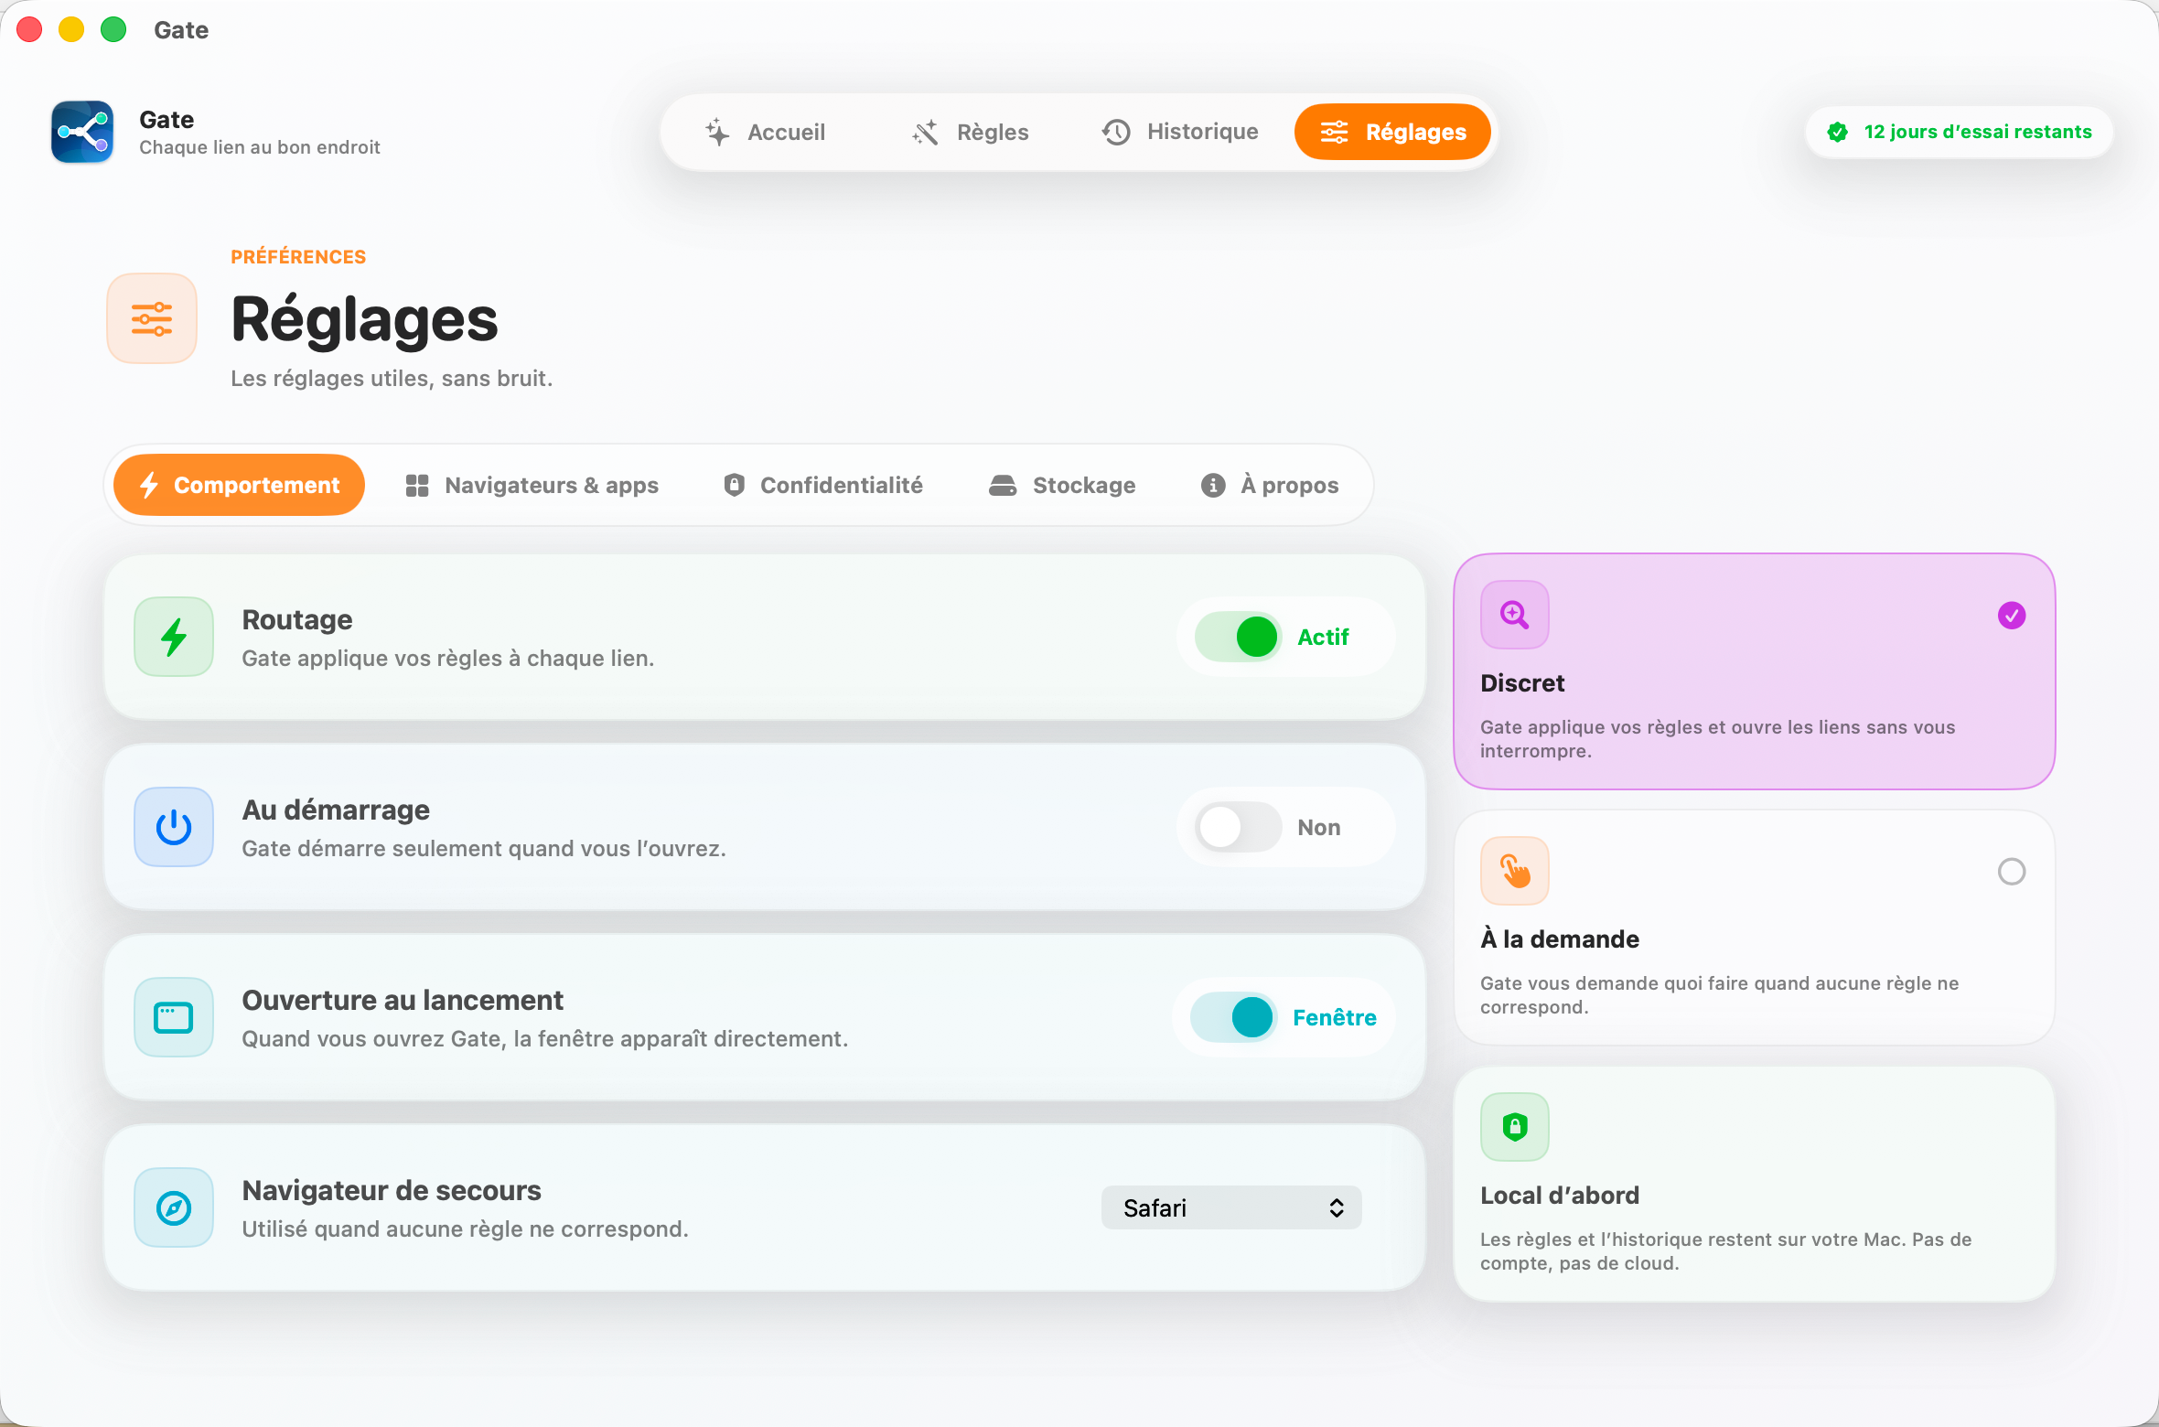2159x1427 pixels.
Task: Open the Safari fallback browser dropdown
Action: point(1231,1207)
